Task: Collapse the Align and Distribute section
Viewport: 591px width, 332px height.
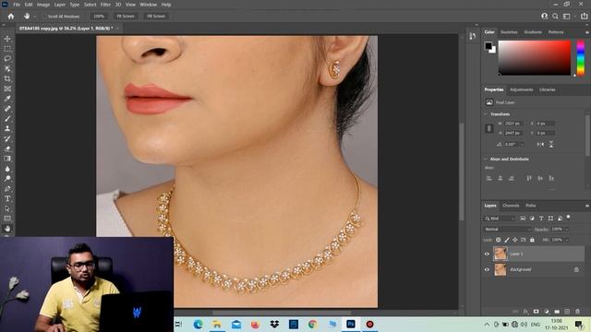Action: [486, 159]
